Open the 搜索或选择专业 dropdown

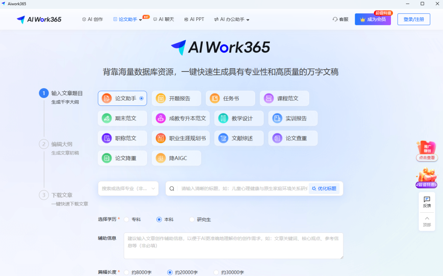pyautogui.click(x=128, y=188)
